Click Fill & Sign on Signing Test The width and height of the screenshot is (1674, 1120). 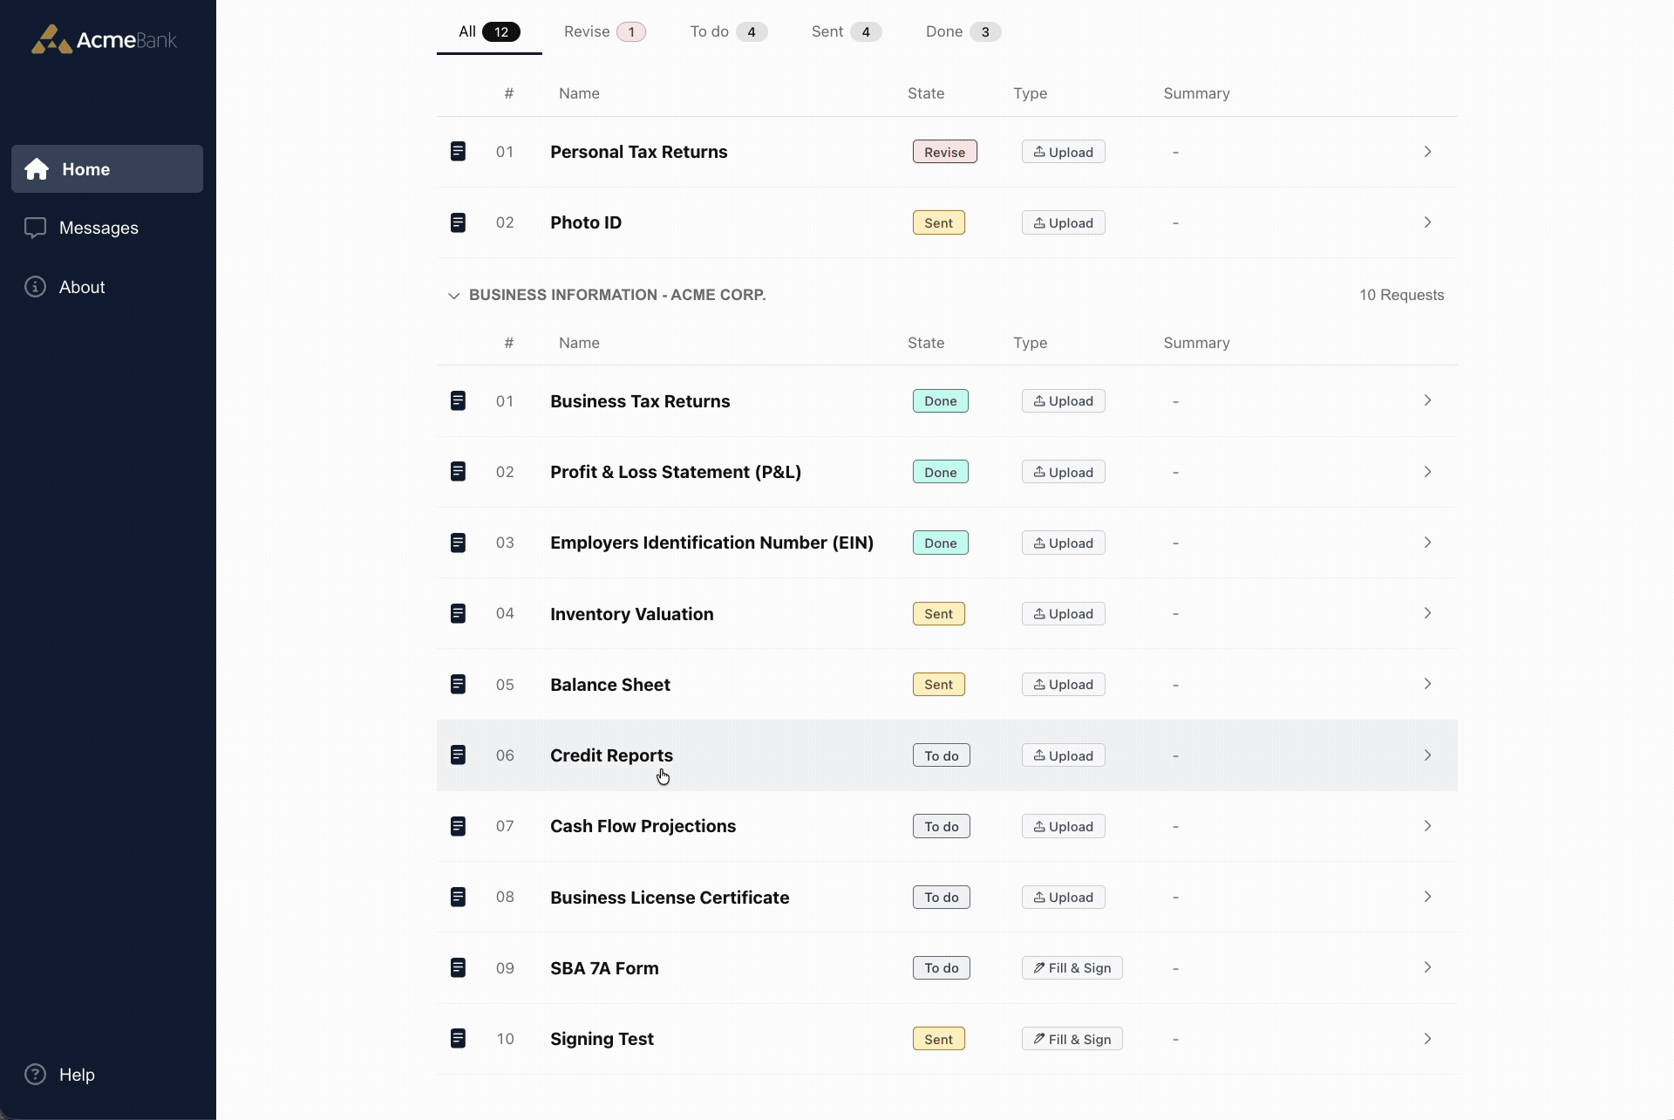(x=1071, y=1038)
